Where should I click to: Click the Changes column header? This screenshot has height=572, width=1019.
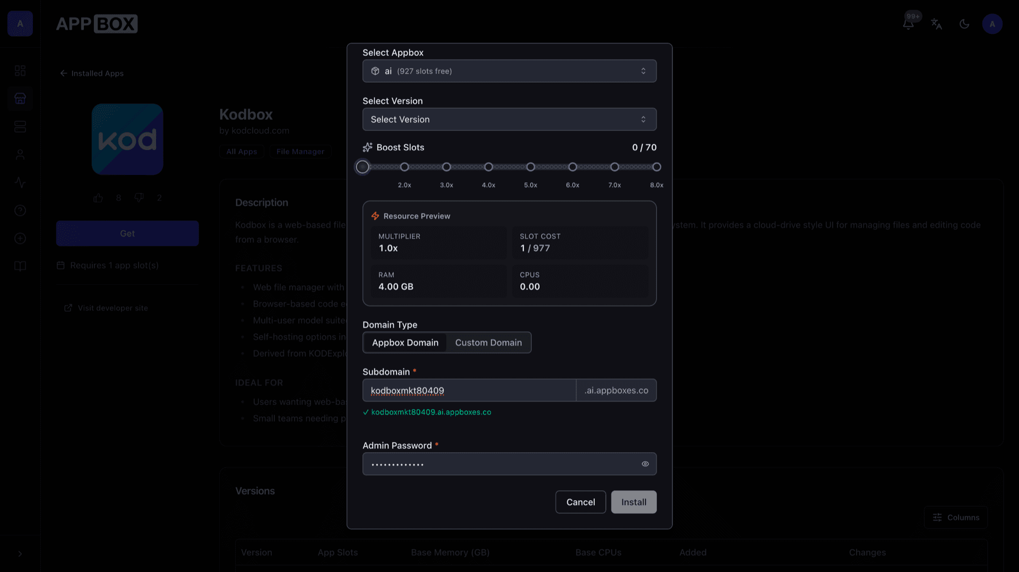(867, 552)
